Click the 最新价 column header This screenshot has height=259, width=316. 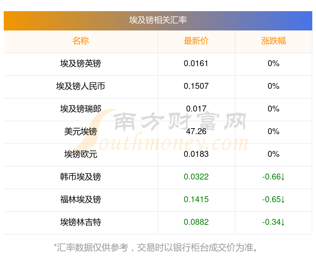(196, 41)
